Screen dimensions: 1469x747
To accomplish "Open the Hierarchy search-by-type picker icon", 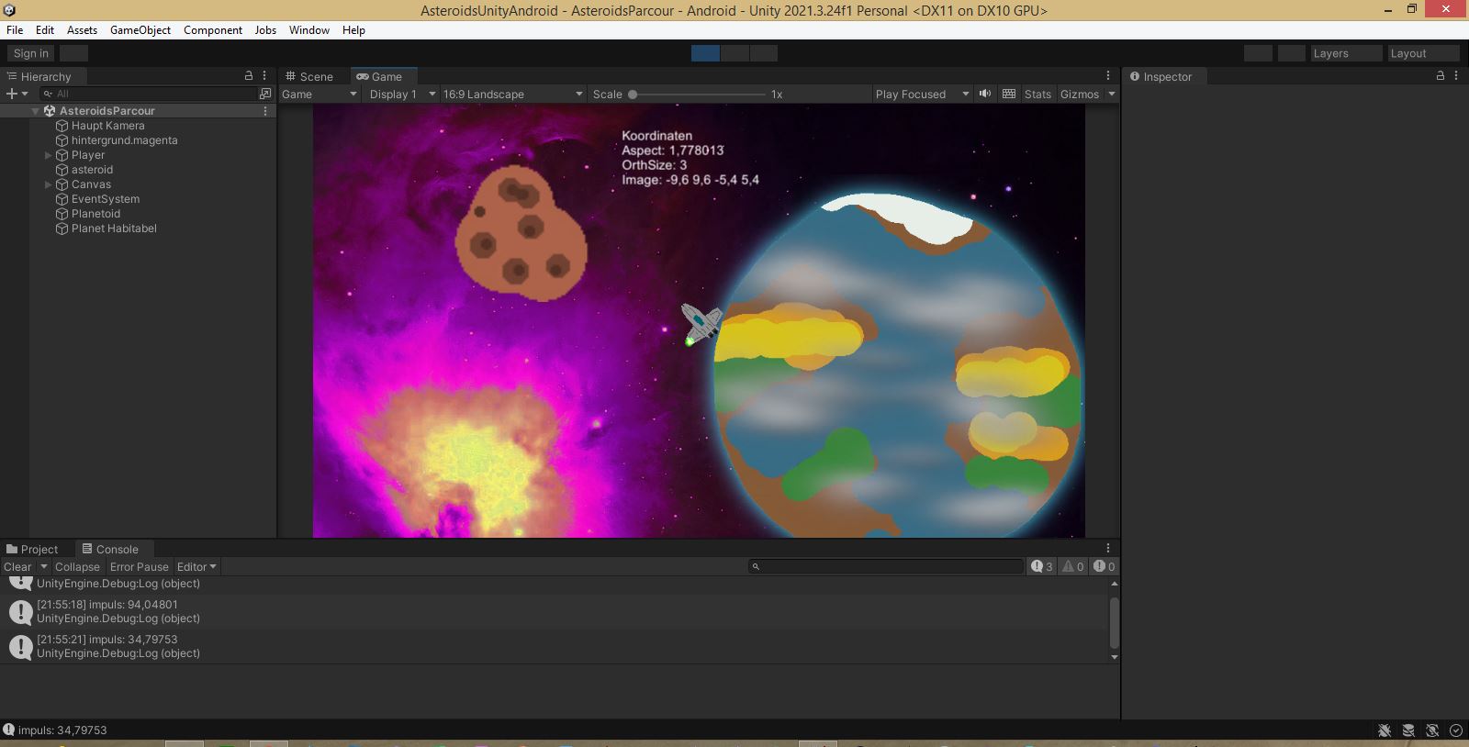I will coord(265,94).
